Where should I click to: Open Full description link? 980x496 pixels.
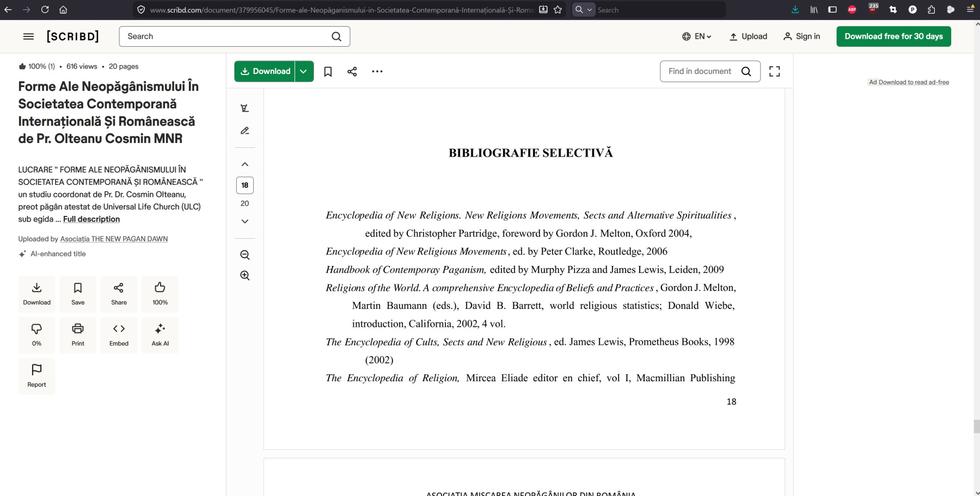[91, 219]
